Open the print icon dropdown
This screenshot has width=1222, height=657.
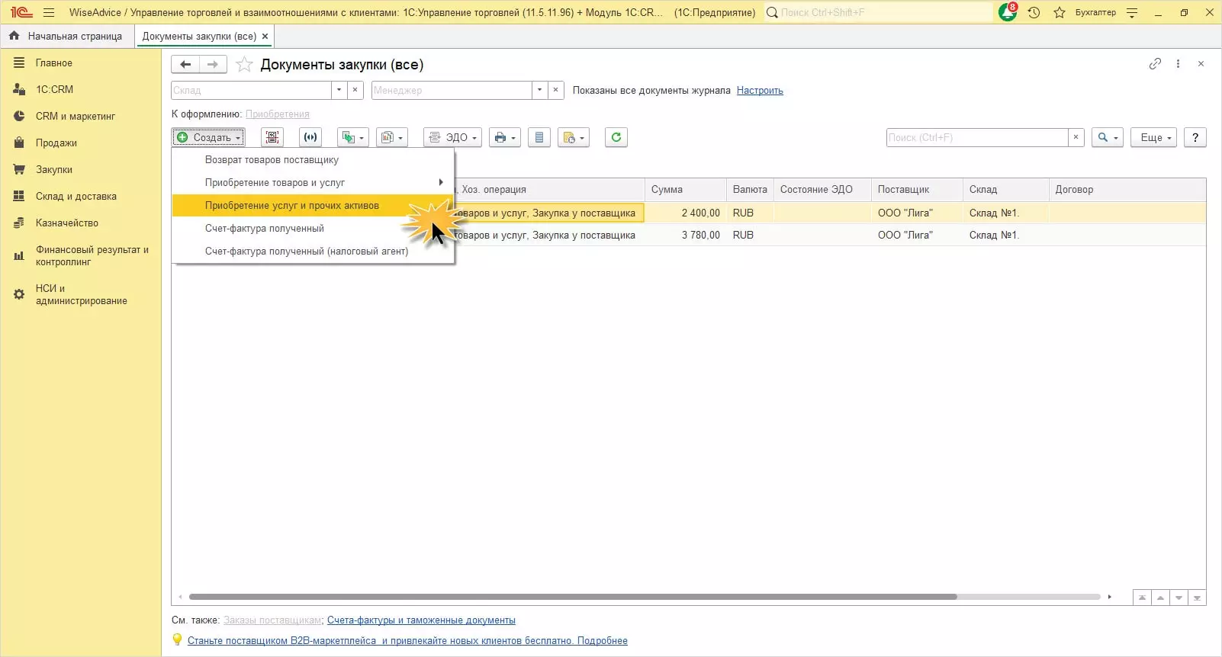point(505,137)
